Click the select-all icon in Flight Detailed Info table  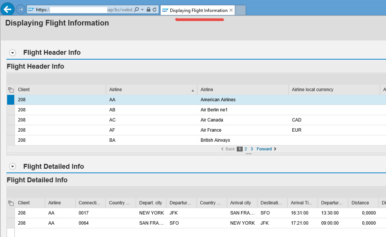point(12,202)
